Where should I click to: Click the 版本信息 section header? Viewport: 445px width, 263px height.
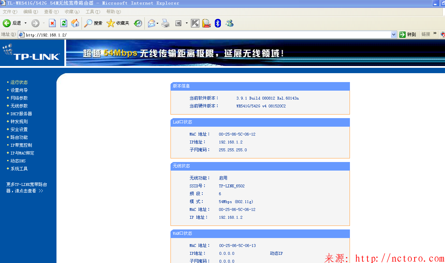tap(260, 86)
